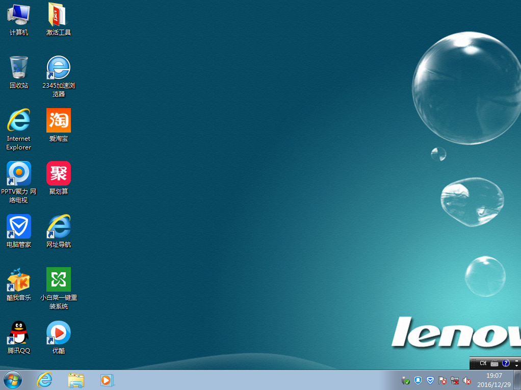
Task: Select the 激活工具 folder icon
Action: (x=59, y=19)
